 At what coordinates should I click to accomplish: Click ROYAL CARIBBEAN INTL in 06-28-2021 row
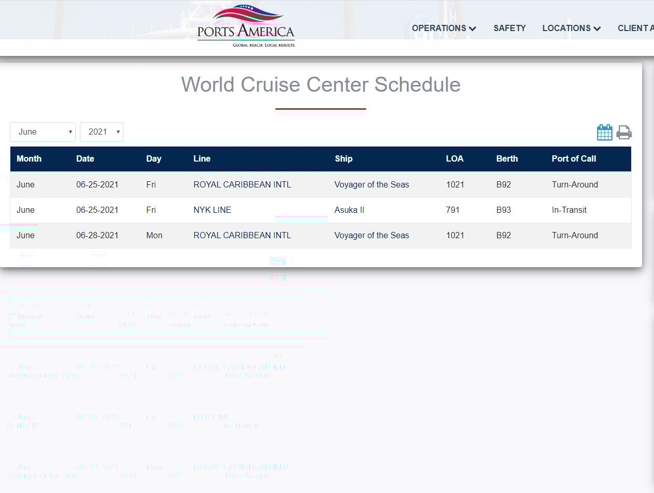[x=242, y=236]
